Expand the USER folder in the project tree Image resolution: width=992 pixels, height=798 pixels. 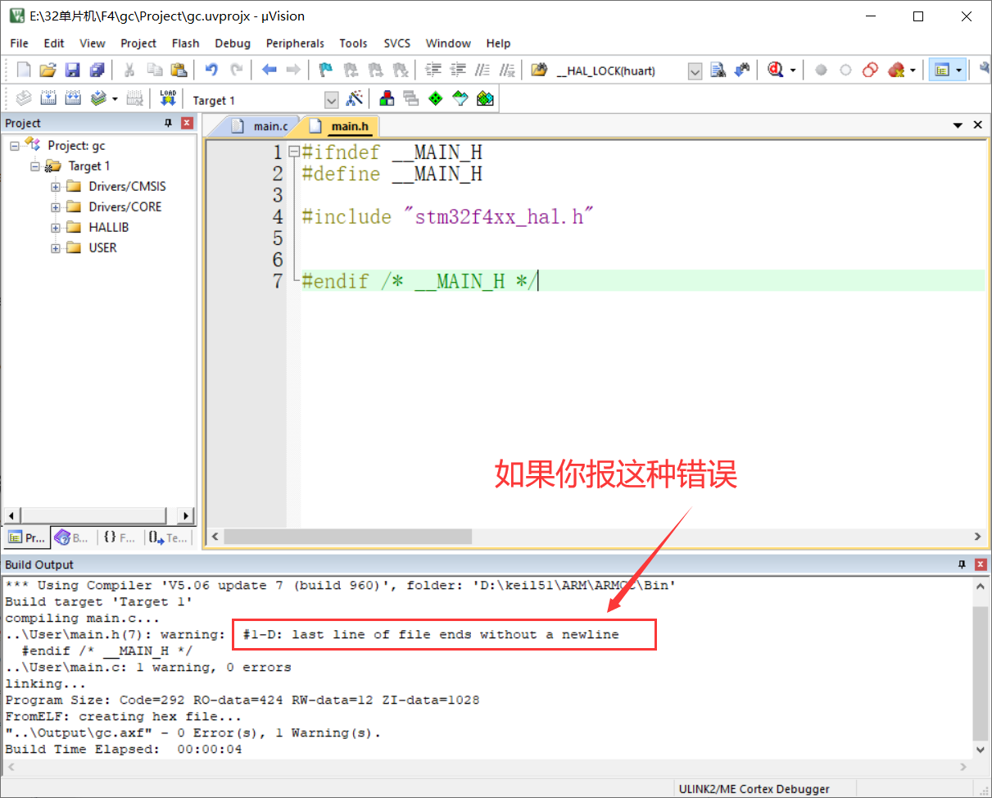pyautogui.click(x=55, y=247)
